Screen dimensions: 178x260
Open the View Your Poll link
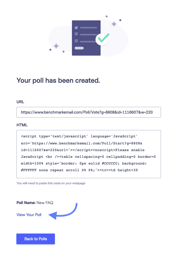(29, 215)
